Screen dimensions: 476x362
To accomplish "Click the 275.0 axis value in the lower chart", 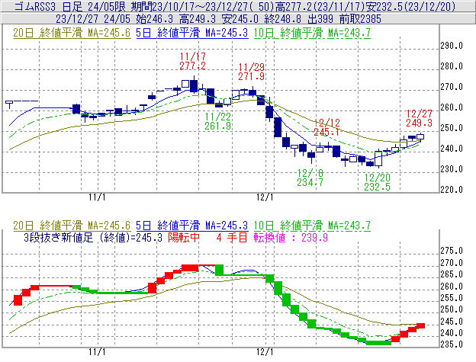I will 452,251.
